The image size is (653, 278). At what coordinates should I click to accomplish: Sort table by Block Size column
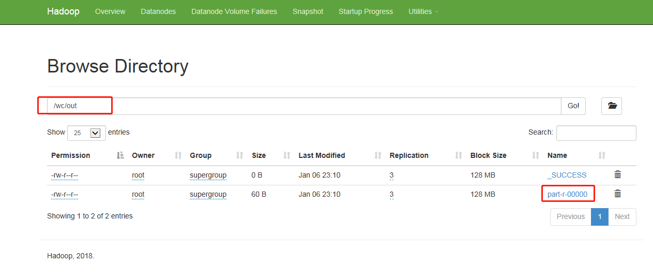pos(488,155)
